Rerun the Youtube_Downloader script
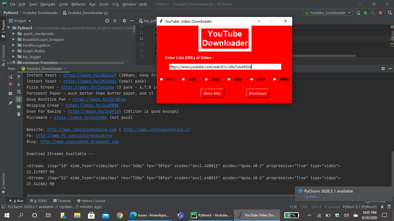Image resolution: width=394 pixels, height=221 pixels. pyautogui.click(x=10, y=77)
